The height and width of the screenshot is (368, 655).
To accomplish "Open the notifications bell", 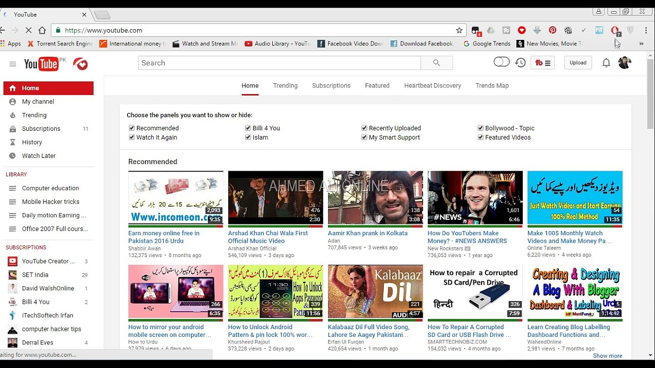I will point(606,63).
